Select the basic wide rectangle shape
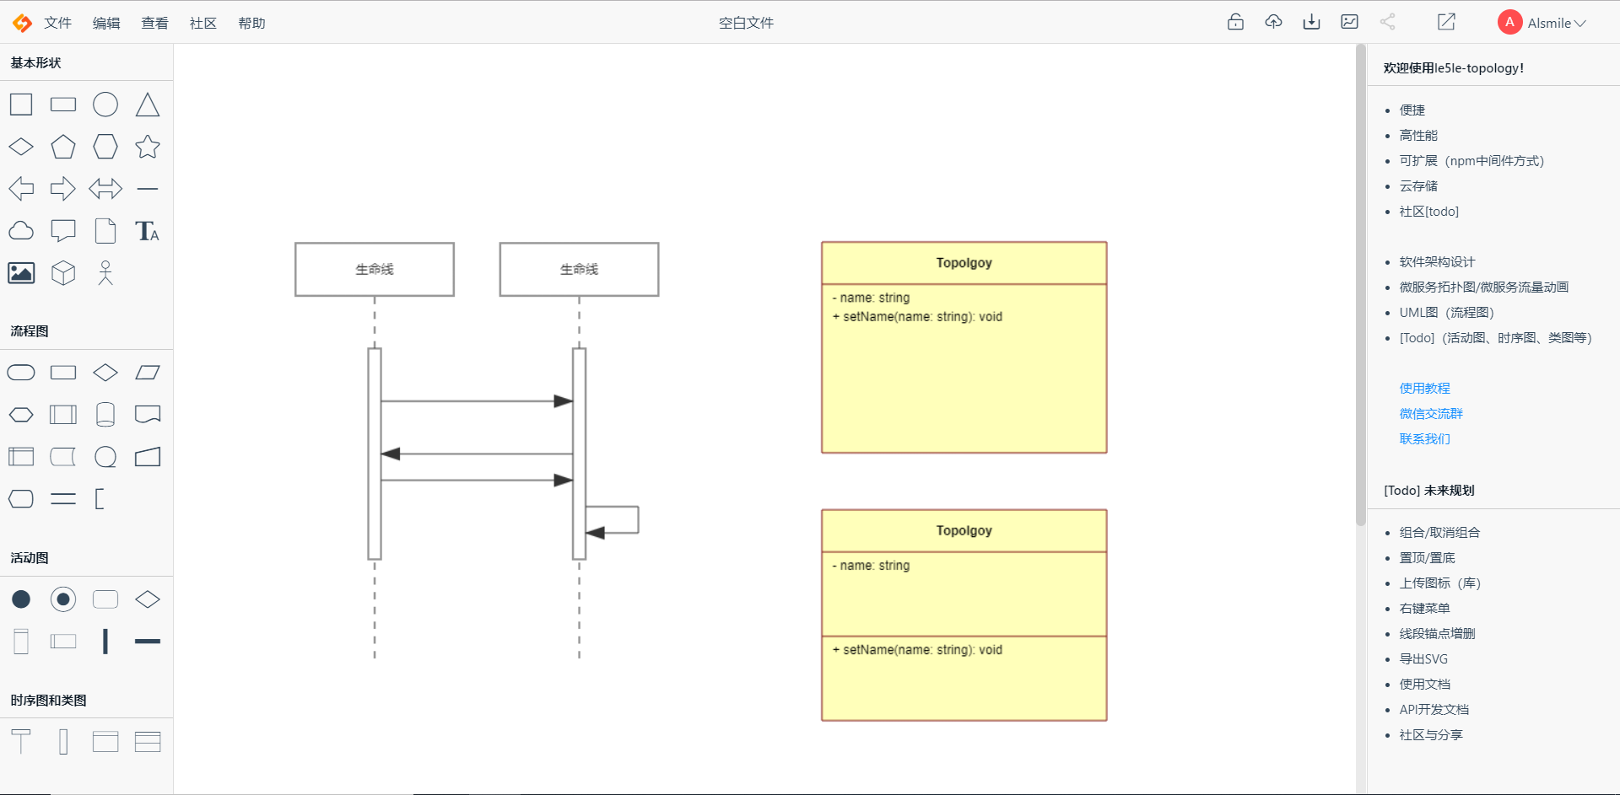1620x795 pixels. (x=63, y=105)
